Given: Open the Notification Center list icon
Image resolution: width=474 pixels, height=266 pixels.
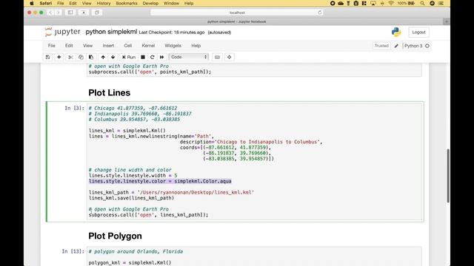Looking at the screenshot, I should (441, 3).
